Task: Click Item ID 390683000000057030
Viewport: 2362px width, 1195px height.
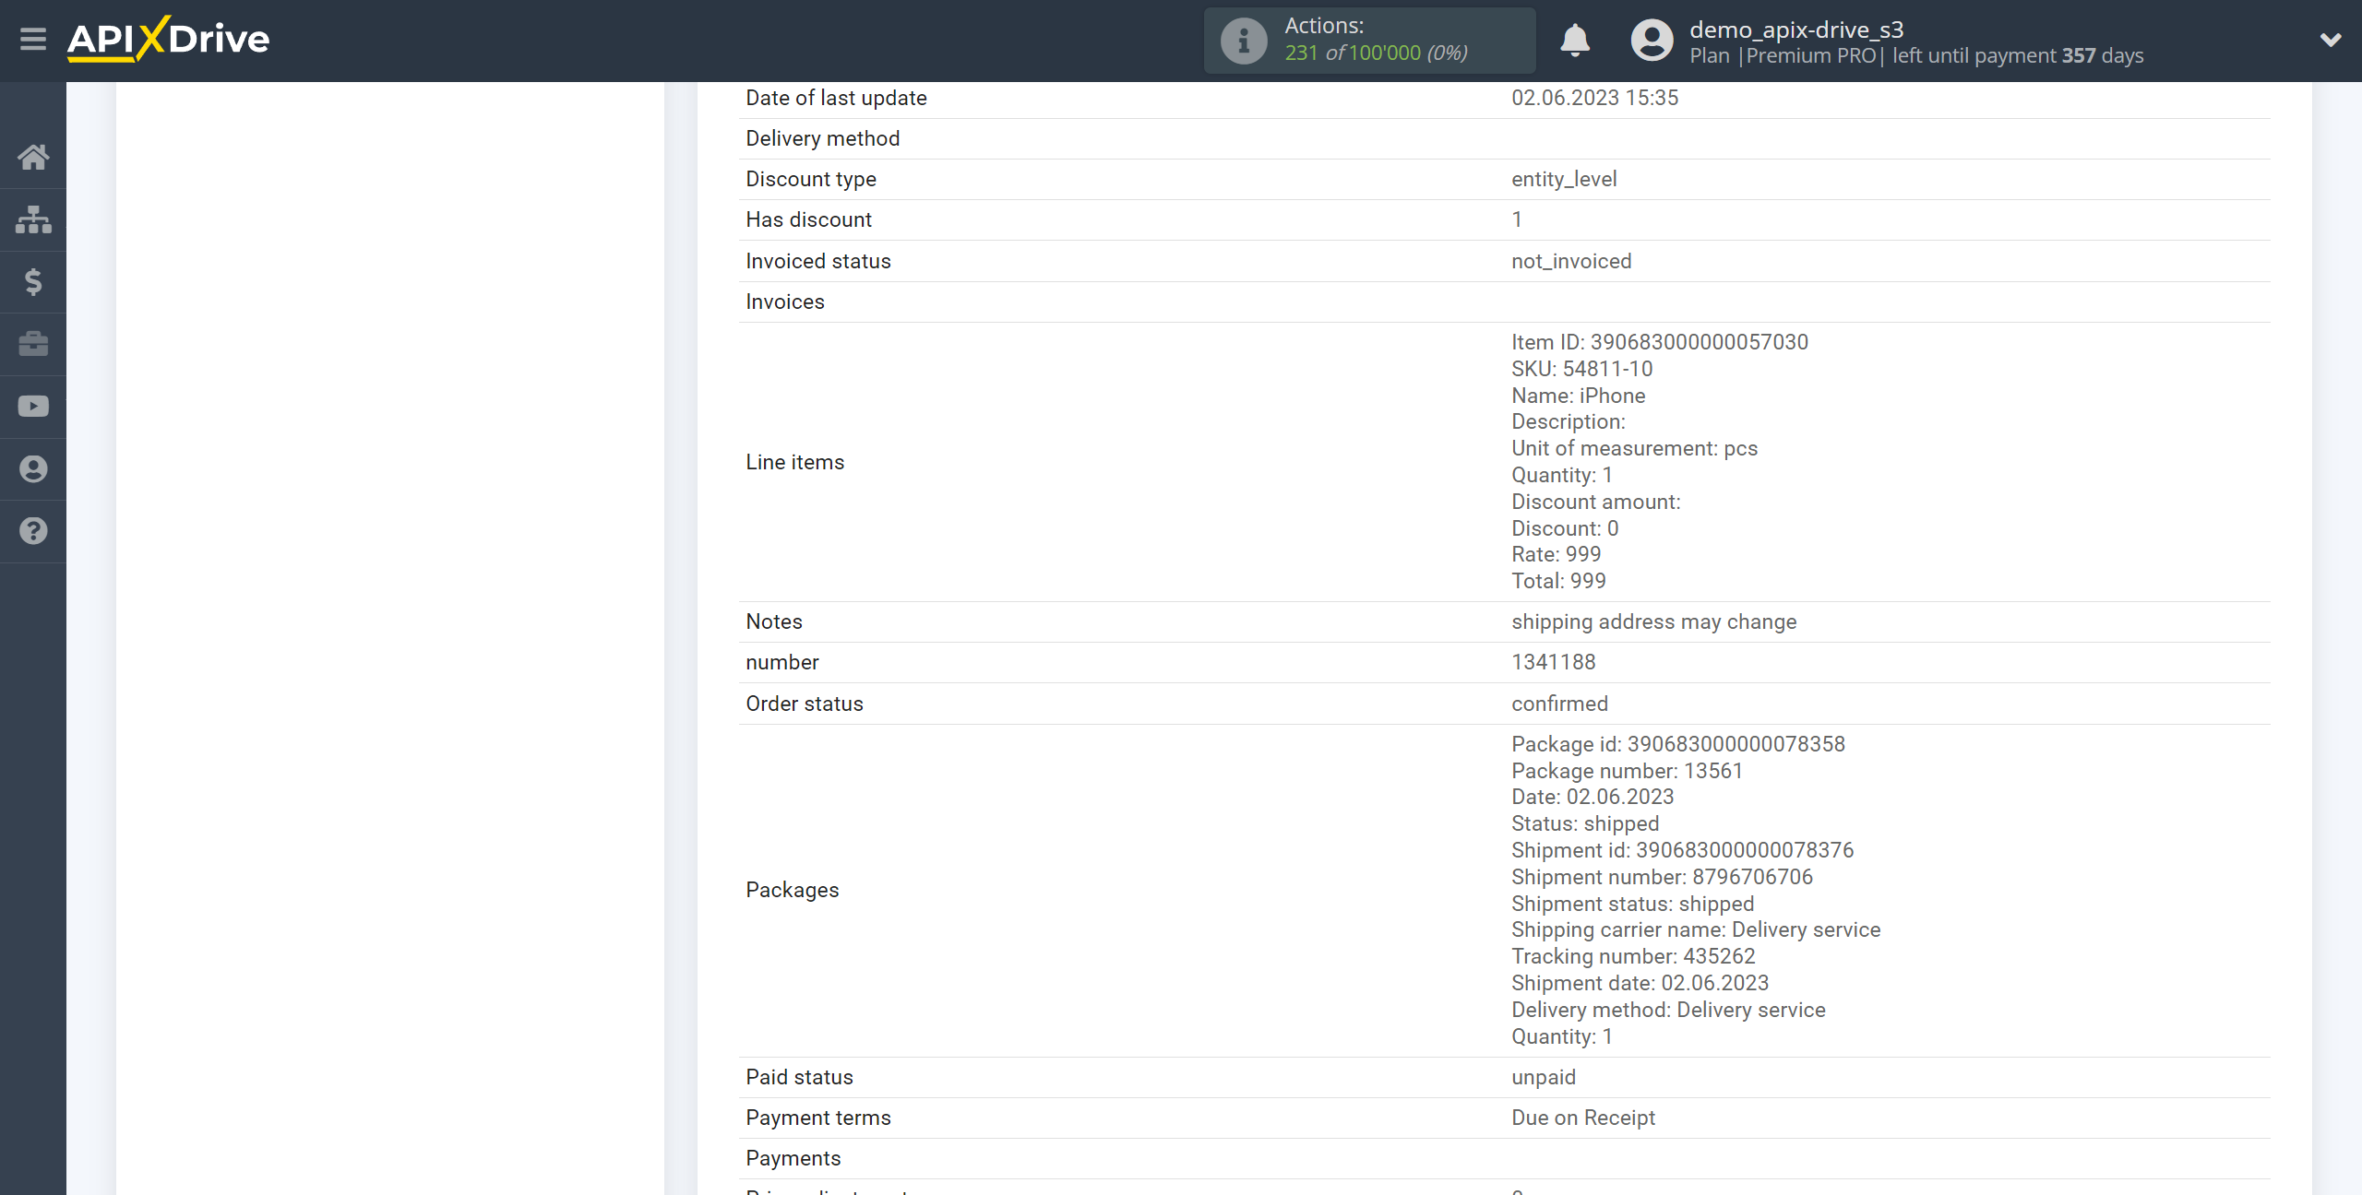Action: point(1660,343)
